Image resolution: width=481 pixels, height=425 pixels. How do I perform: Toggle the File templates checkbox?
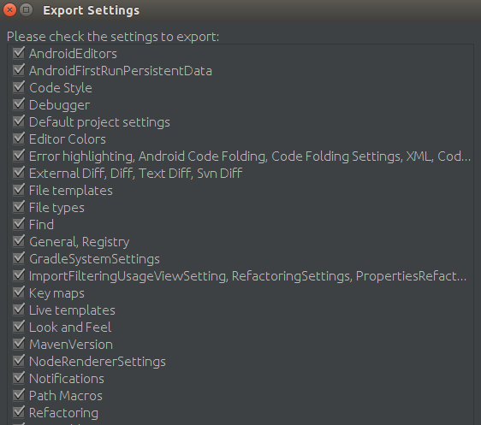(19, 190)
